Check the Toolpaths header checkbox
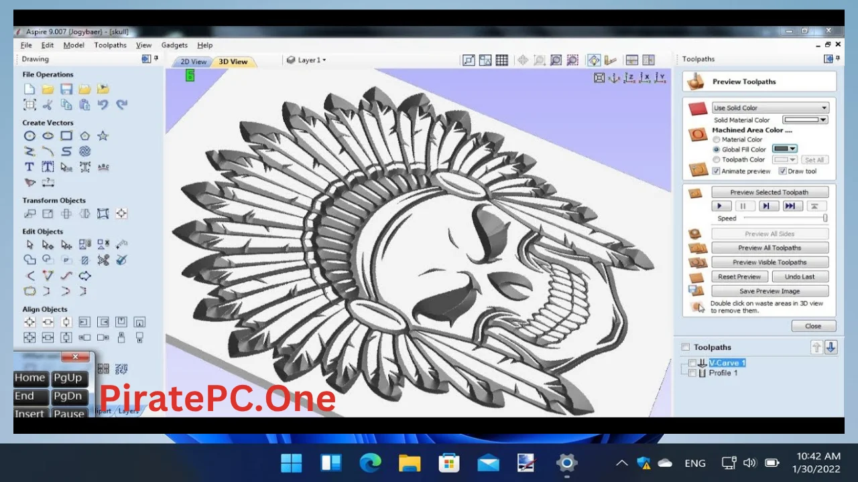Screen dimensions: 858x482 click(x=685, y=347)
